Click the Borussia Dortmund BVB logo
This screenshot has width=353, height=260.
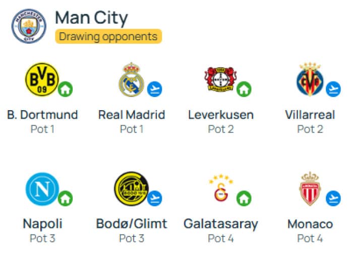[42, 79]
